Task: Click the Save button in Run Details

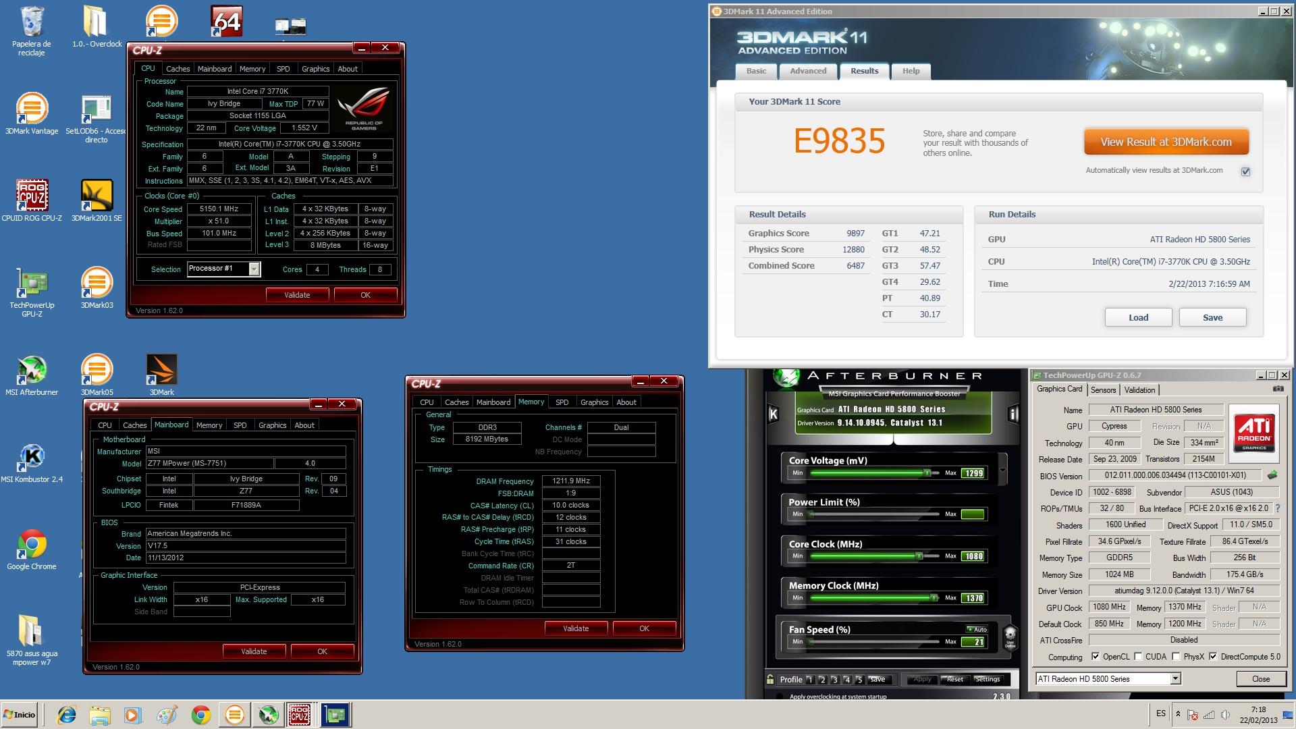Action: tap(1212, 317)
